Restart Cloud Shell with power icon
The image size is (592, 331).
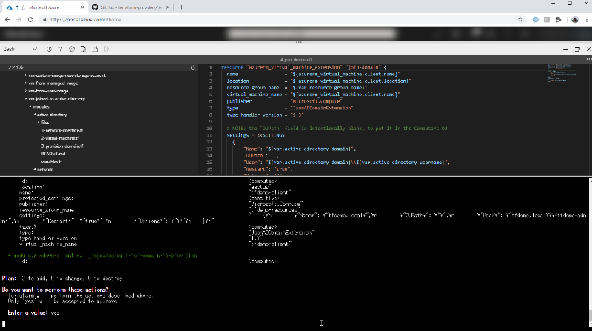(49, 49)
